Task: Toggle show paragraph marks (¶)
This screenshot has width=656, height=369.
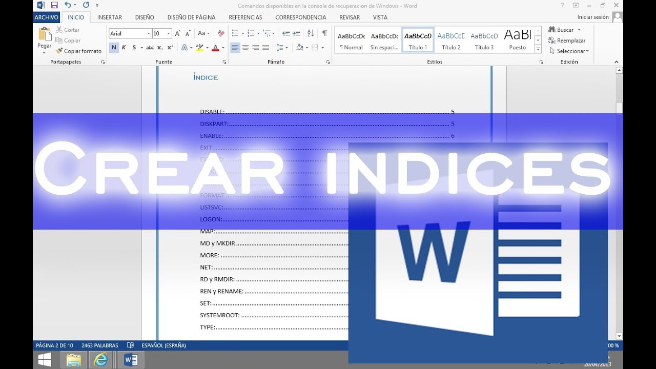Action: pyautogui.click(x=324, y=33)
